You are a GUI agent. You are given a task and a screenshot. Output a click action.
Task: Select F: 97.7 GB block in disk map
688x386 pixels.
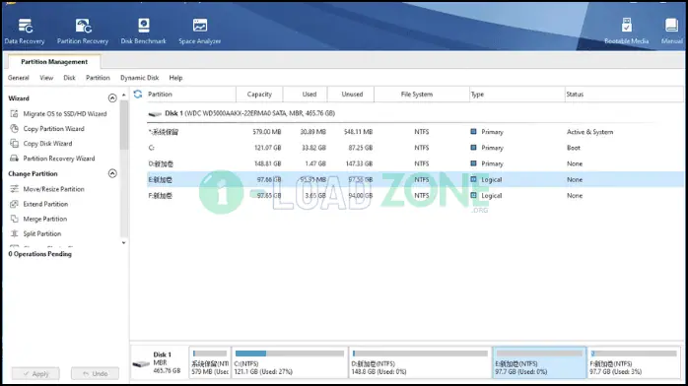634,362
